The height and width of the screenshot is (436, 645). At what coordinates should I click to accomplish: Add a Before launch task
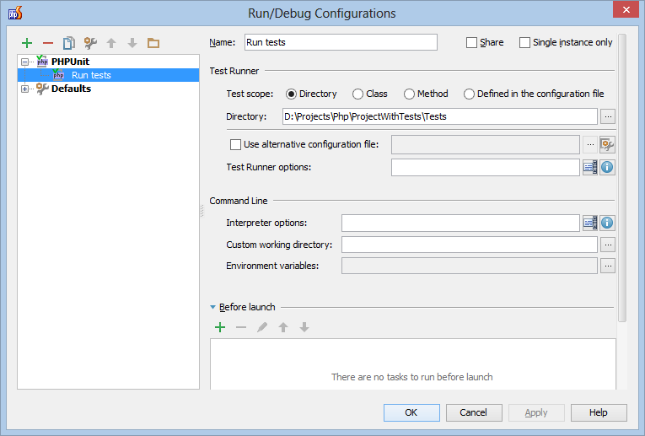click(220, 327)
